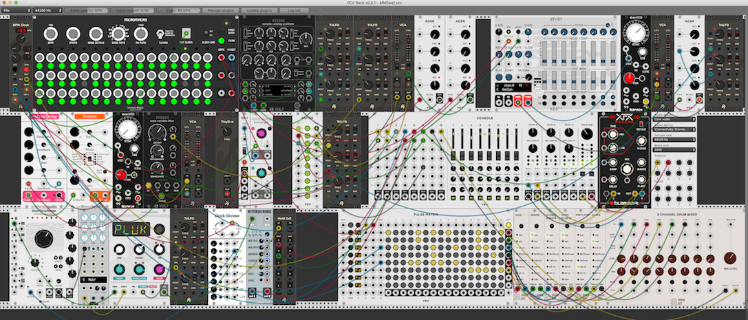Screen dimensions: 748x320
Task: Adjust the Zoom slider in toolbar
Action: pyautogui.click(x=177, y=10)
